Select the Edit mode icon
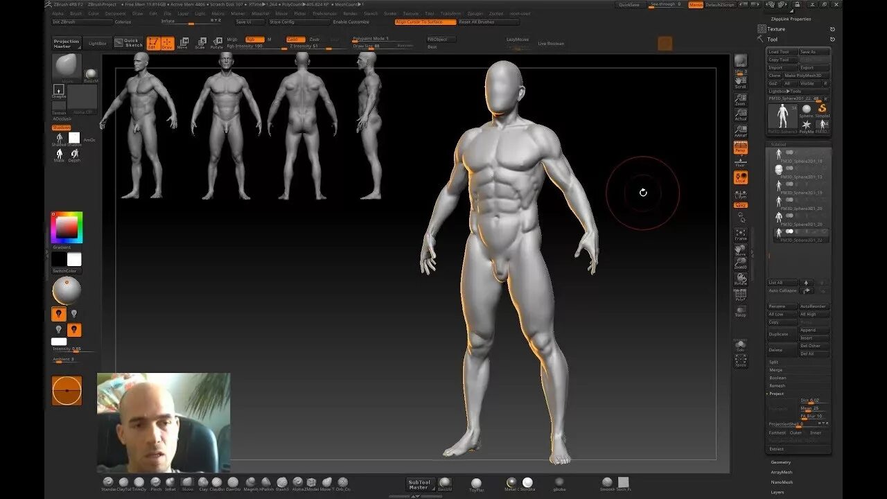The height and width of the screenshot is (499, 887). [152, 43]
